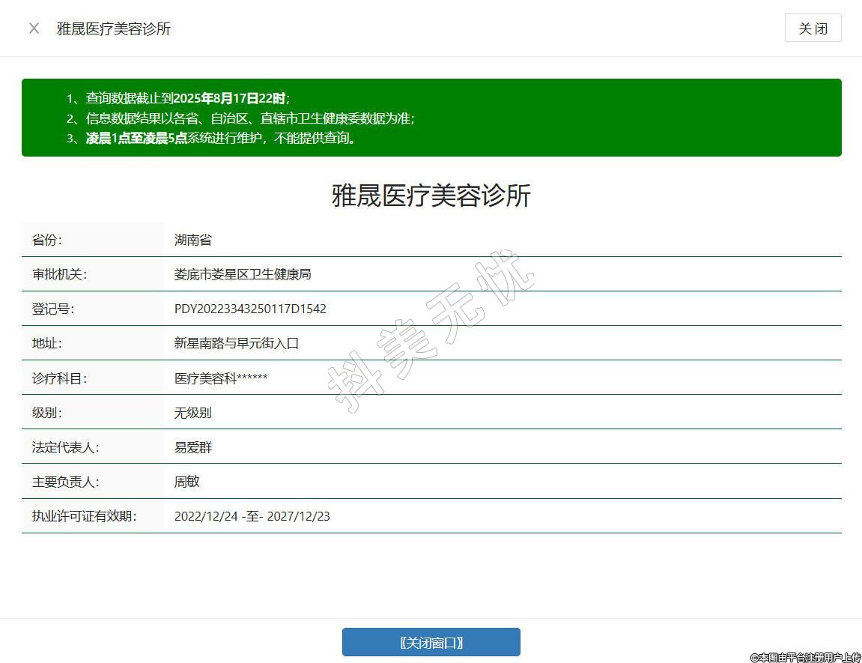862x663 pixels.
Task: Select registration number PDY20223343250117D1542
Action: (x=250, y=309)
